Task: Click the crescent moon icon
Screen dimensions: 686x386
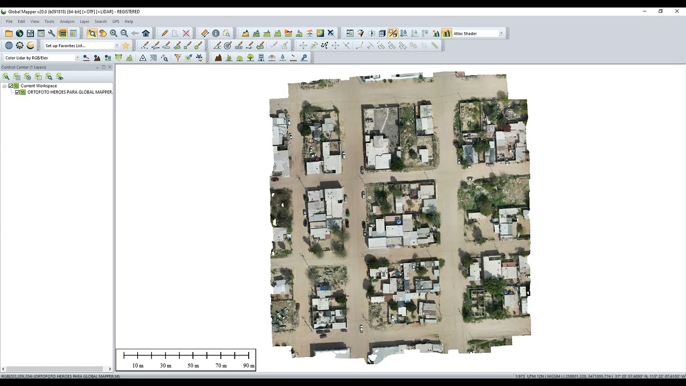Action: point(30,46)
